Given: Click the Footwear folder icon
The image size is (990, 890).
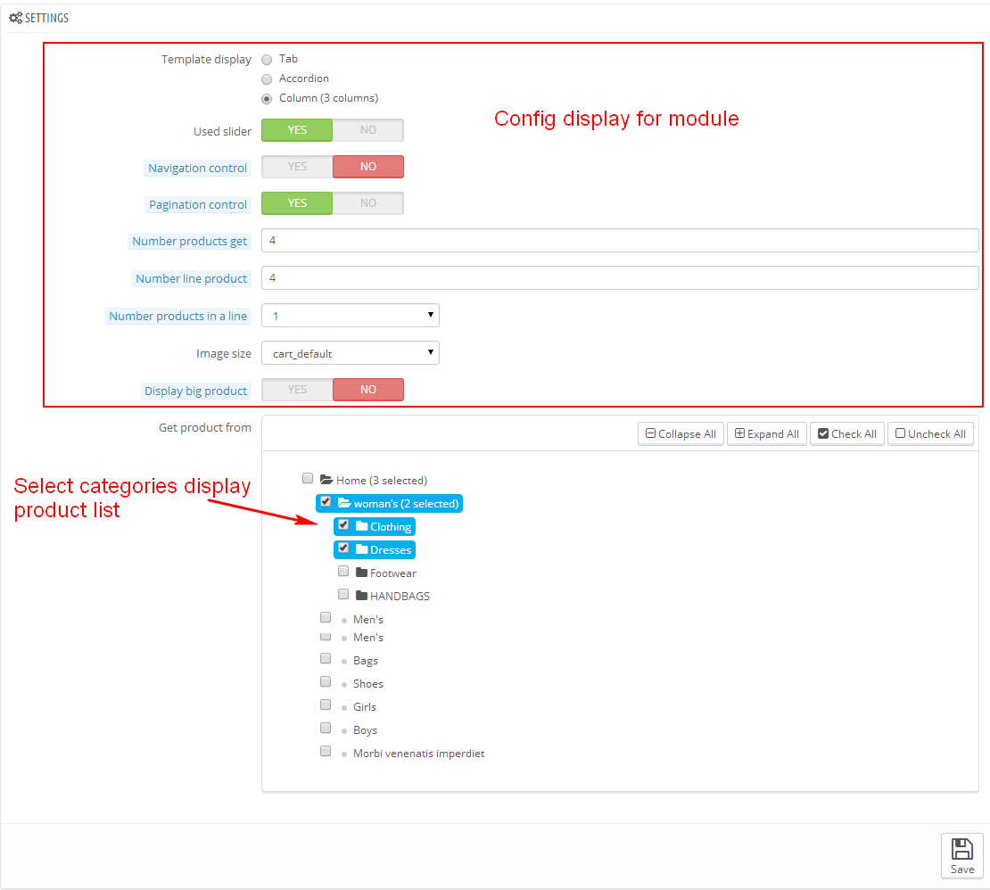Looking at the screenshot, I should pos(361,573).
